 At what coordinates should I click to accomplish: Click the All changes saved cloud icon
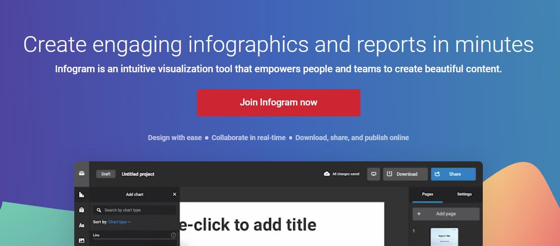click(x=326, y=174)
